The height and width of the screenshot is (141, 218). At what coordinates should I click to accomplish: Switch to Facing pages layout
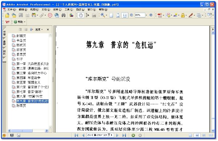tap(211, 135)
